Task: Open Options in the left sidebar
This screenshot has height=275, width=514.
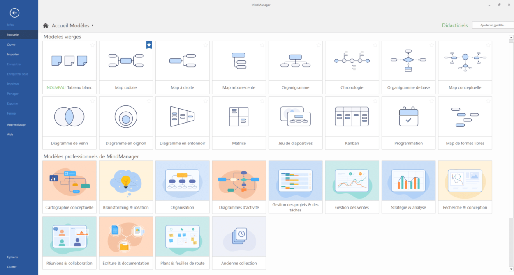Action: point(12,257)
